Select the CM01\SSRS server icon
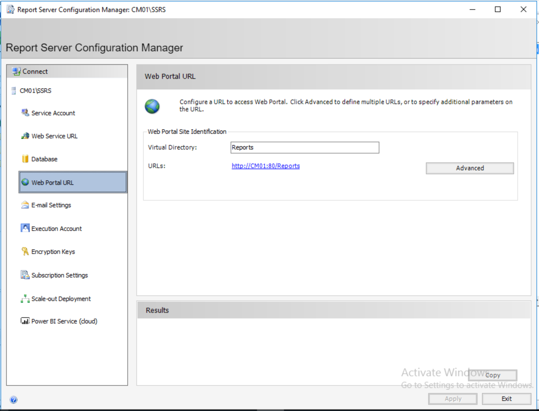 (13, 91)
